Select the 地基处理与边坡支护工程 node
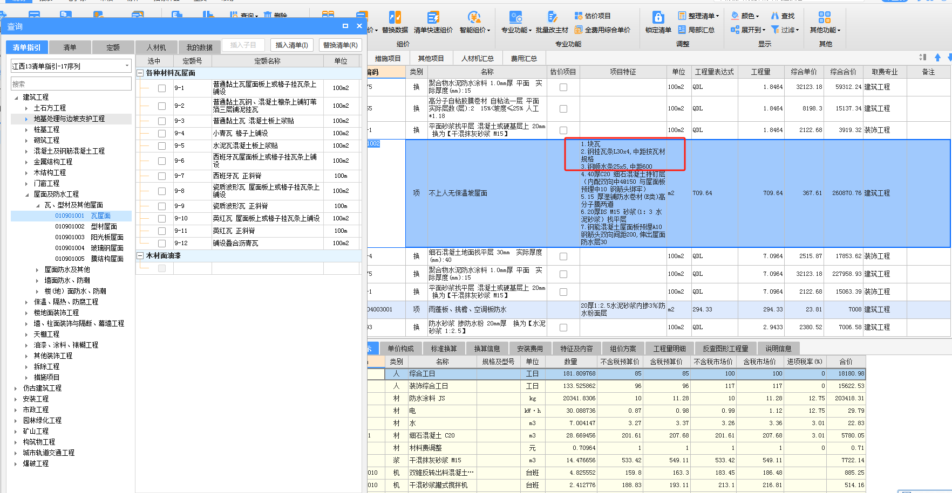Viewport: 952px width, 493px height. click(69, 119)
